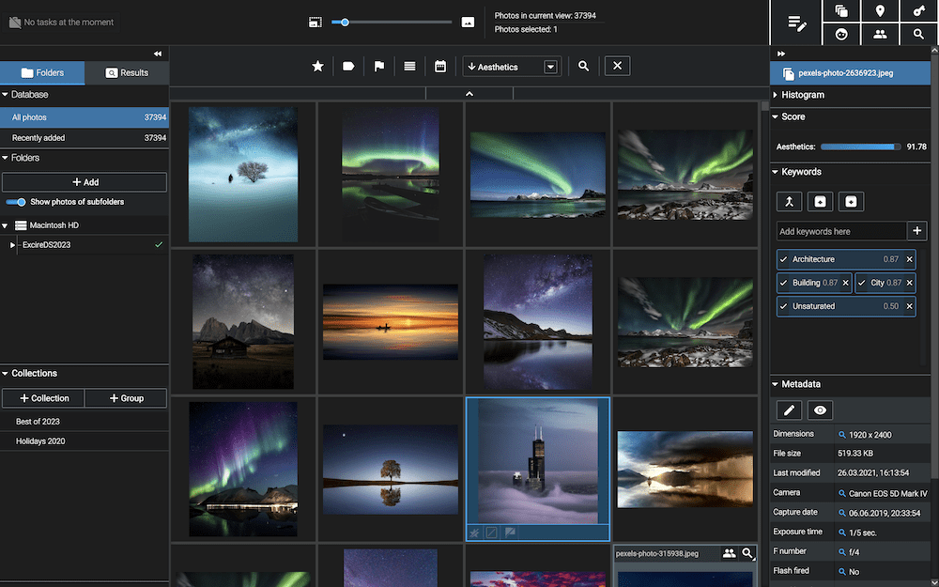Click the pencil edit metadata icon
939x587 pixels.
790,410
